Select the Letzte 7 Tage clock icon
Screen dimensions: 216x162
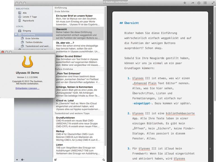pyautogui.click(x=20, y=17)
